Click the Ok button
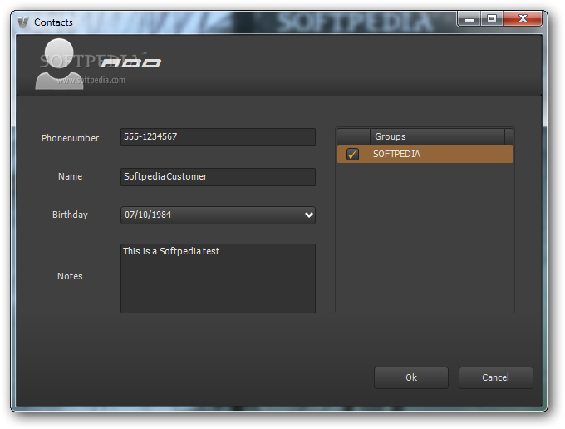This screenshot has height=429, width=565. pos(411,377)
